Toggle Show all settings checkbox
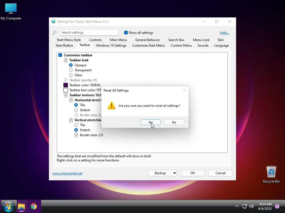This screenshot has height=213, width=285. click(x=126, y=33)
